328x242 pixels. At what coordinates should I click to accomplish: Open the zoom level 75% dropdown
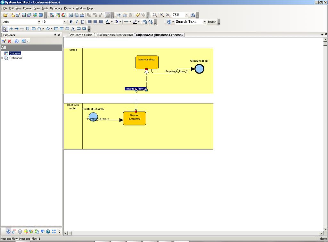tap(186, 15)
